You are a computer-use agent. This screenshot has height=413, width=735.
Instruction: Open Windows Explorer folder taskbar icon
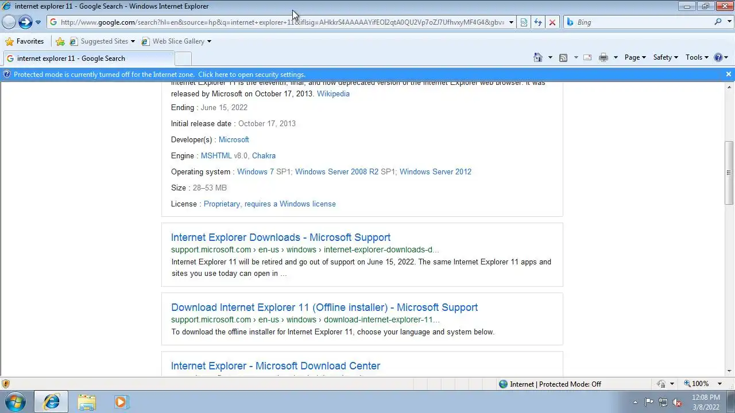[87, 402]
